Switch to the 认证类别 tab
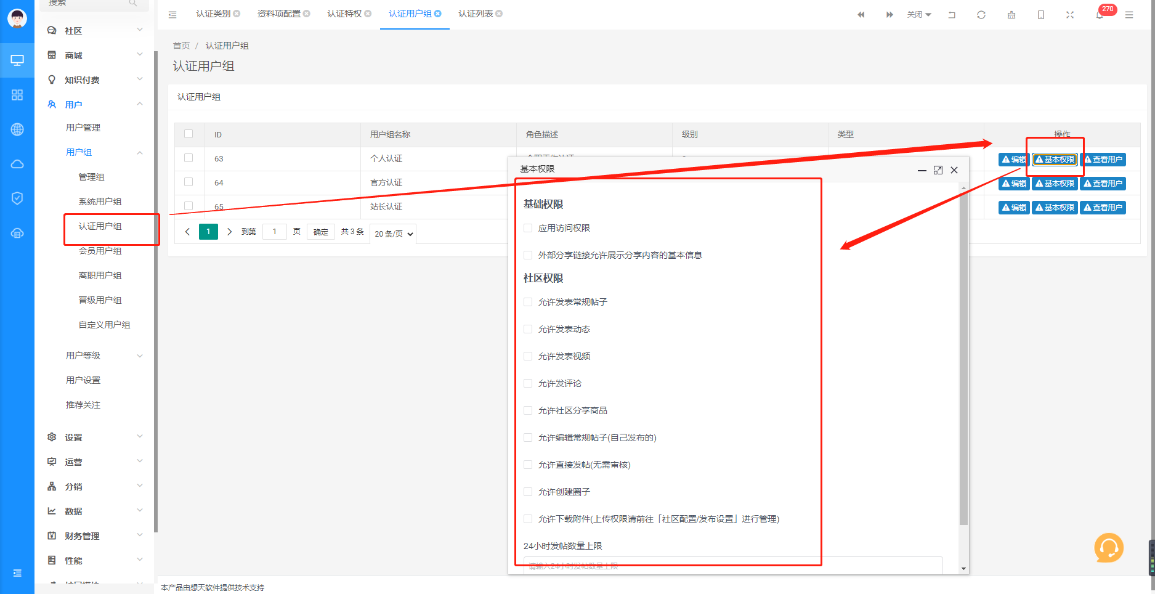This screenshot has width=1155, height=594. [x=213, y=14]
